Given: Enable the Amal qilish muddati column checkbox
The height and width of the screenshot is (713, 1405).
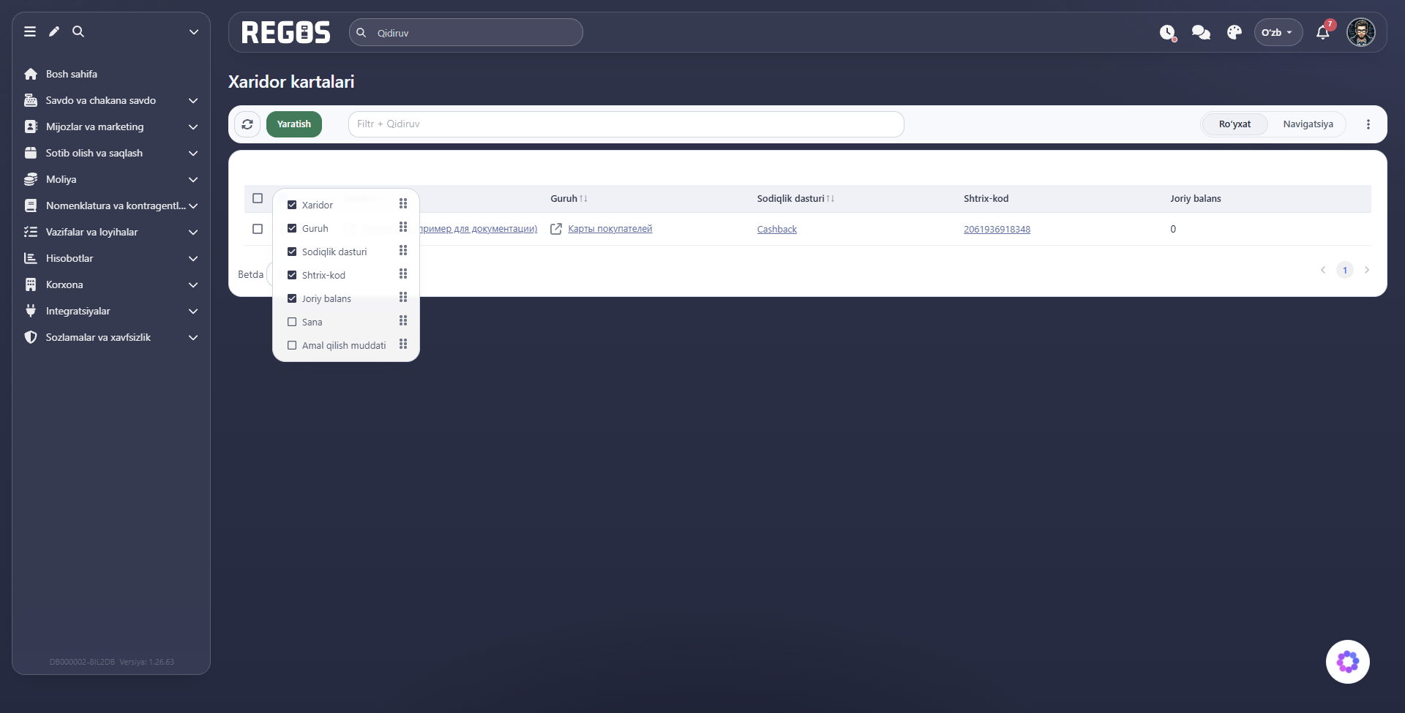Looking at the screenshot, I should coord(292,345).
